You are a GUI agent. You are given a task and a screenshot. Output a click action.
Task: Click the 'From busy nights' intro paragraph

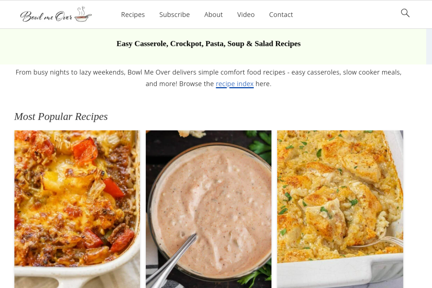click(x=209, y=78)
